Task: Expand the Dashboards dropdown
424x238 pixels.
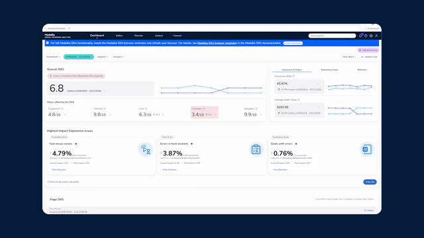Action: [53, 57]
